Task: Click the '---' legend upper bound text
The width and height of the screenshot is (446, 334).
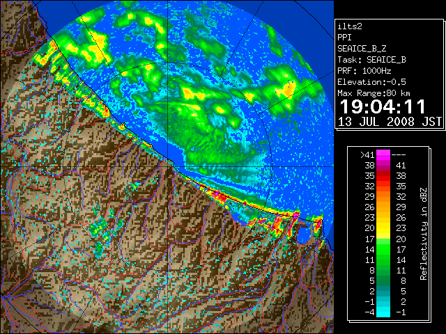Action: tap(399, 155)
